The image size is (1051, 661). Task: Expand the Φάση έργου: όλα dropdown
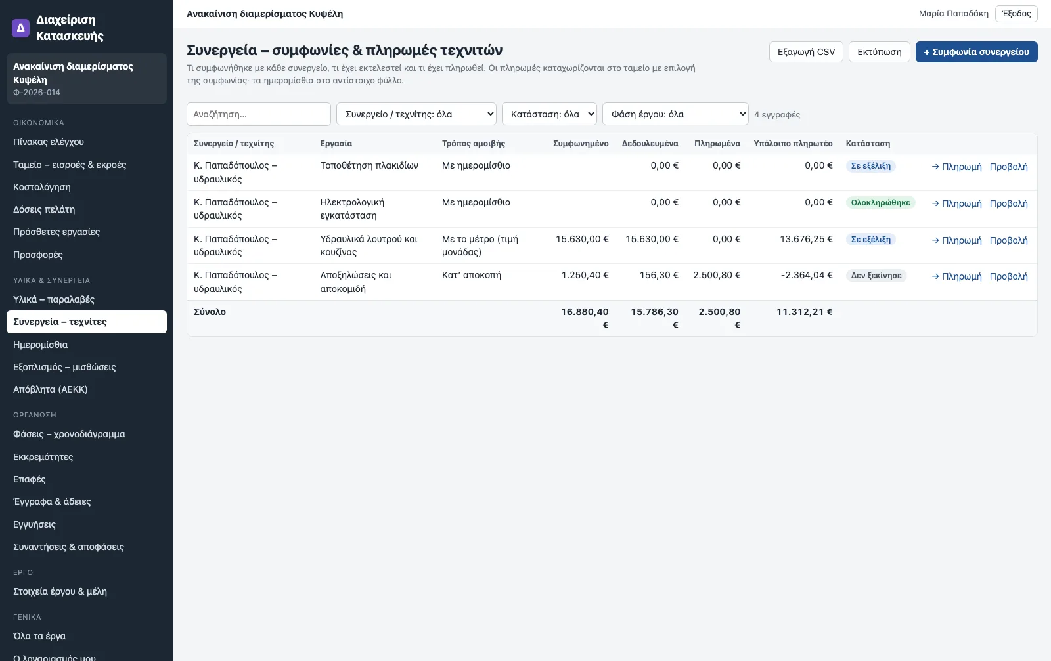(x=675, y=114)
